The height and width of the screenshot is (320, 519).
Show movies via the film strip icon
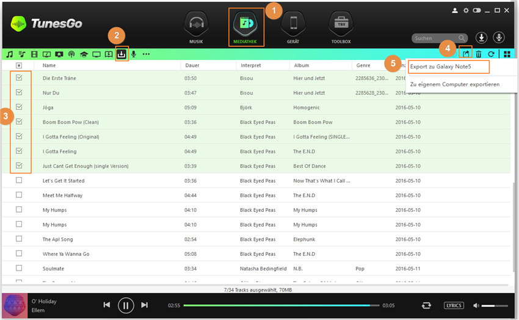(34, 54)
